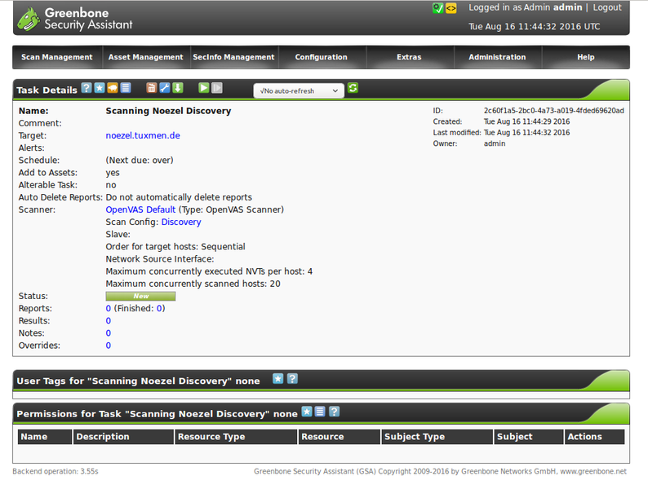
Task: Click the New status progress bar
Action: pos(140,296)
